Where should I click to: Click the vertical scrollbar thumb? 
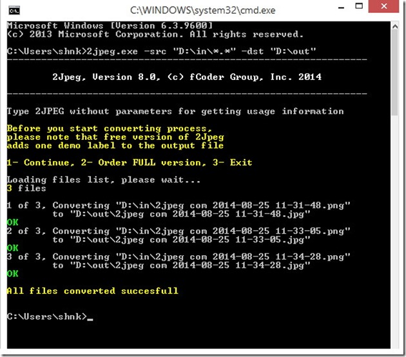[395, 73]
